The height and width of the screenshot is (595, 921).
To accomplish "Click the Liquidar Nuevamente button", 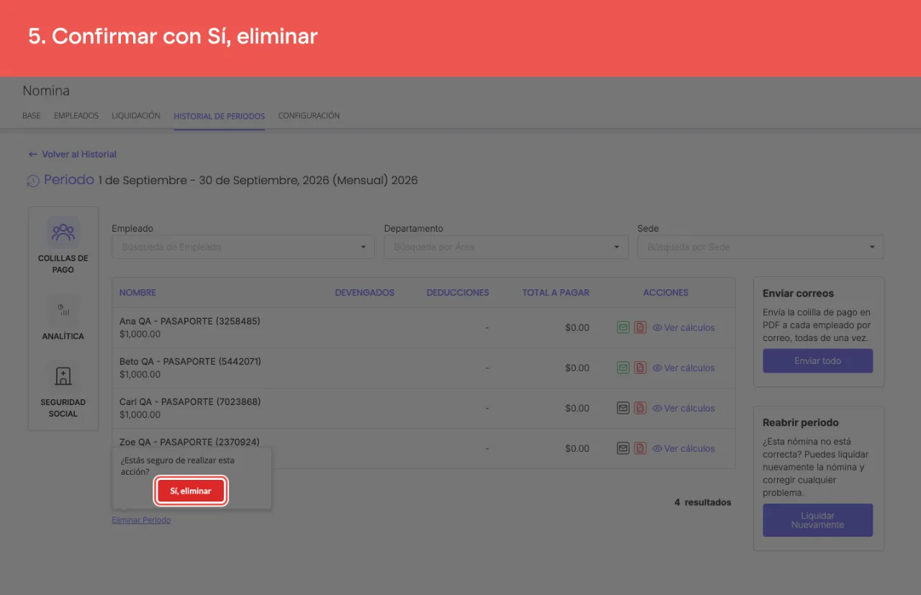I will [x=818, y=520].
